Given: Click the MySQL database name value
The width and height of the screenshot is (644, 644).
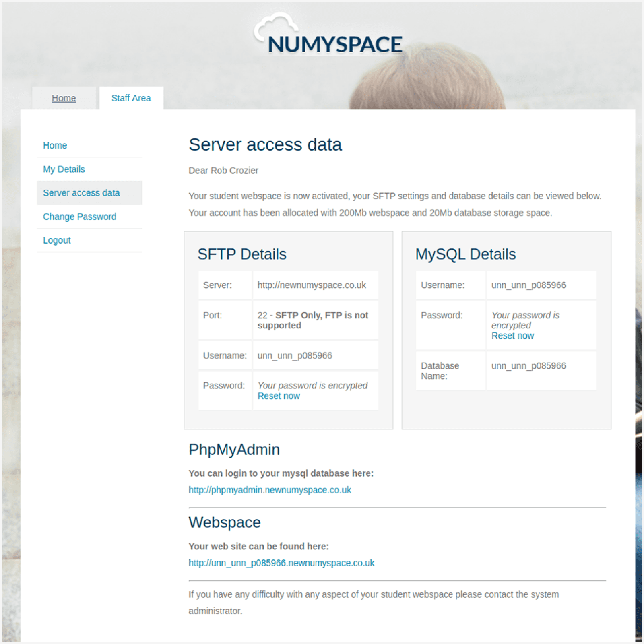Looking at the screenshot, I should (x=528, y=365).
